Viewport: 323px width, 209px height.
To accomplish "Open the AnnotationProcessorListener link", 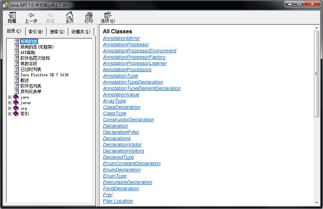I will pyautogui.click(x=135, y=63).
